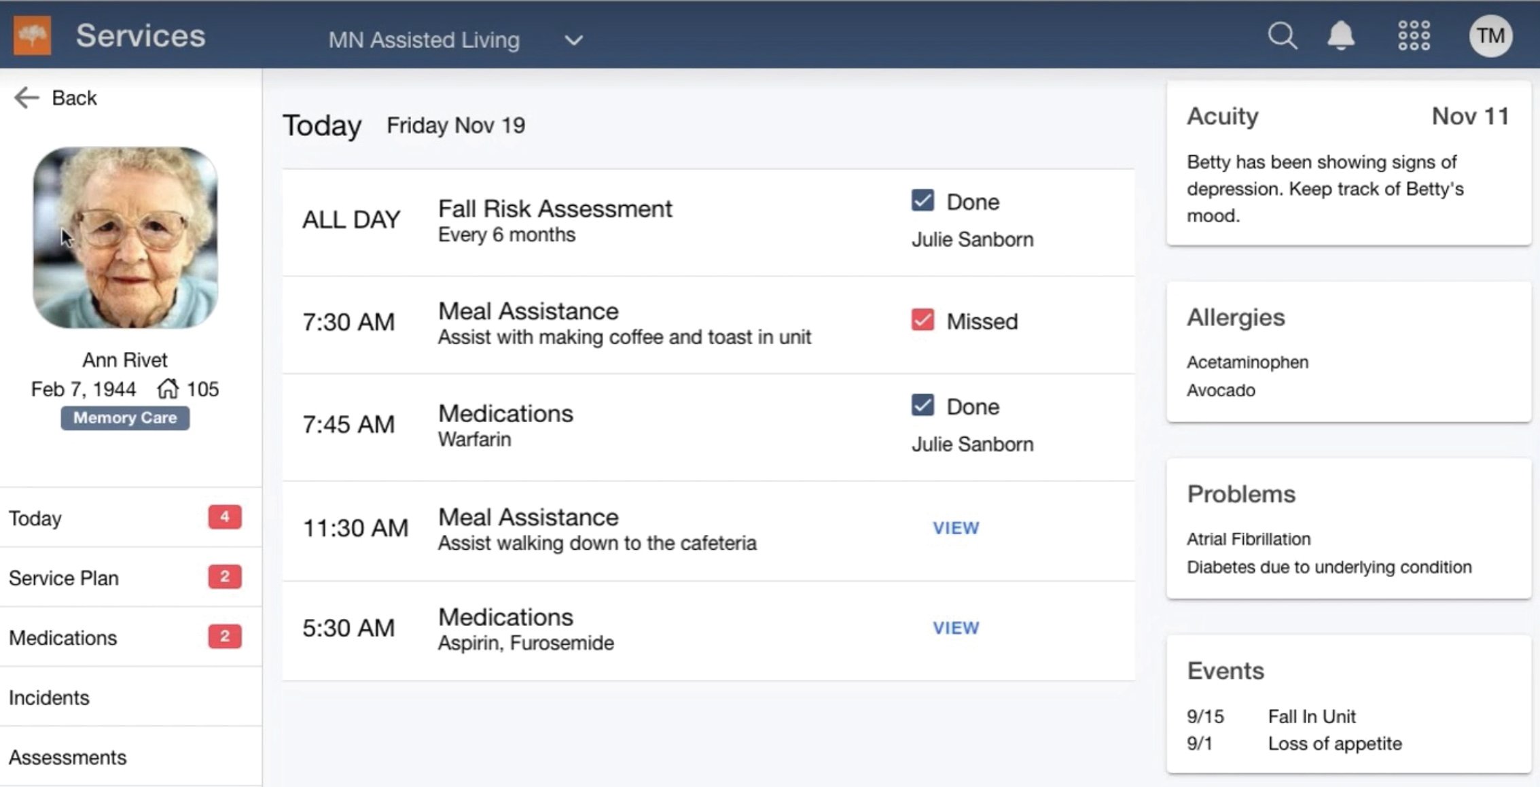The width and height of the screenshot is (1540, 787).
Task: Open the notifications bell
Action: coord(1342,35)
